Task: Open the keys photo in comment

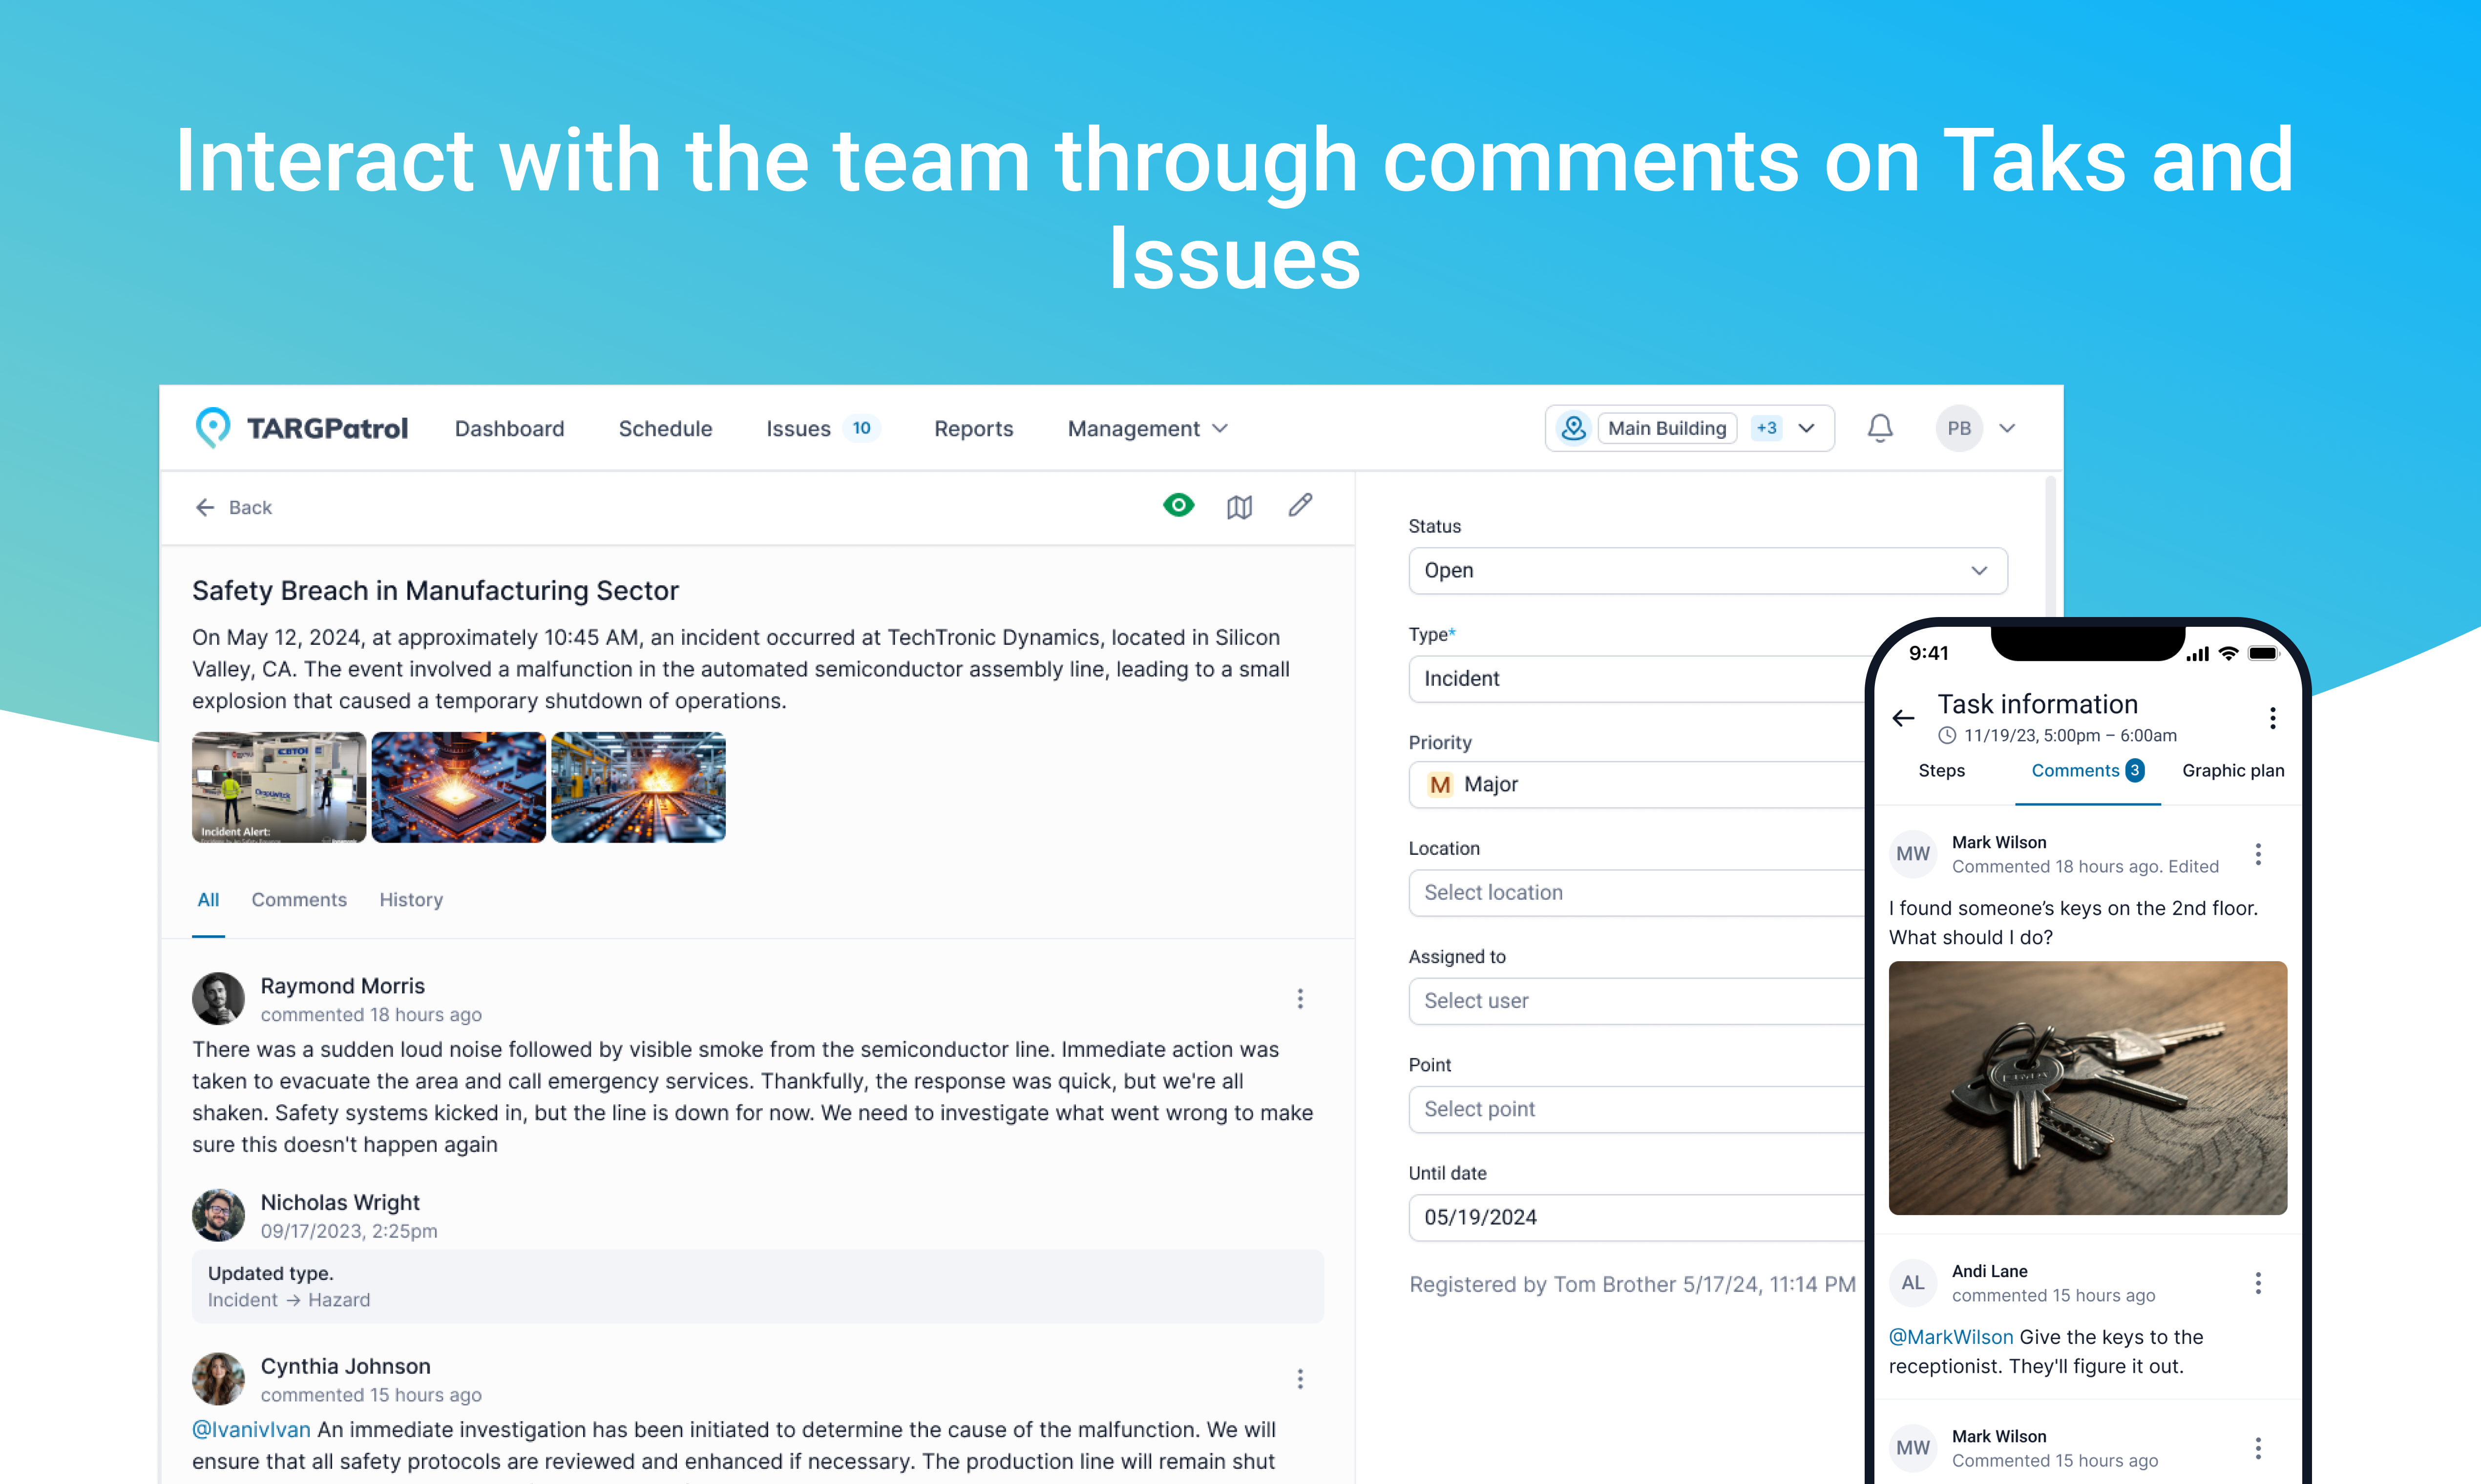Action: pos(2088,1088)
